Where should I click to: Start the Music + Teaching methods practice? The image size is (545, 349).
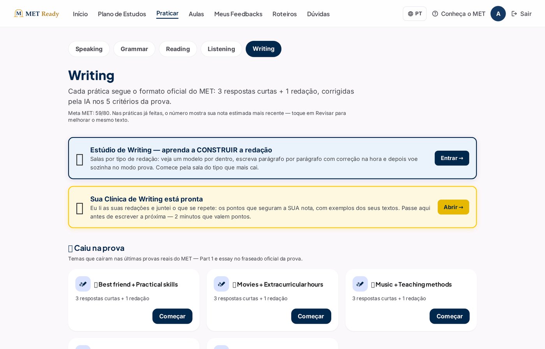pos(450,316)
